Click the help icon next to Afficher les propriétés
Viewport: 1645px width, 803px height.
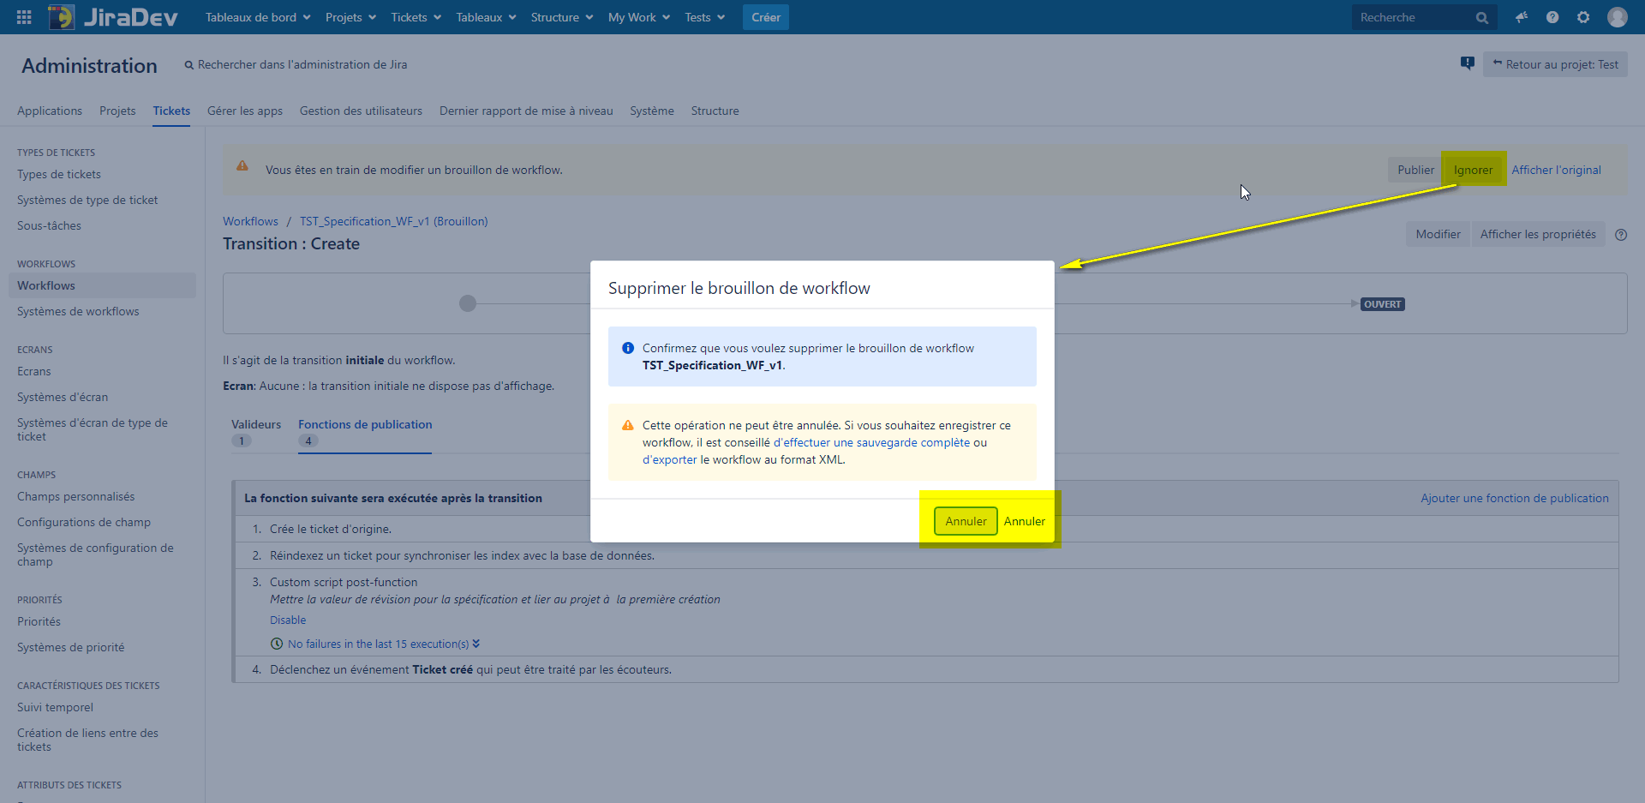click(1621, 235)
